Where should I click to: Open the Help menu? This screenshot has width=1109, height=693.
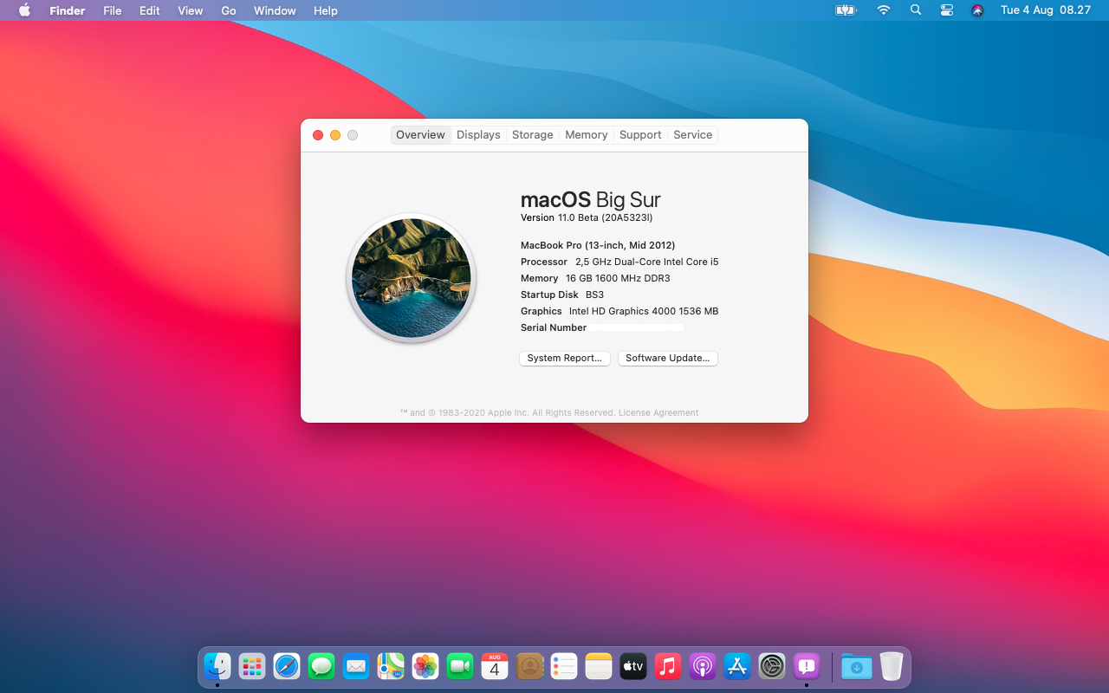(x=326, y=10)
